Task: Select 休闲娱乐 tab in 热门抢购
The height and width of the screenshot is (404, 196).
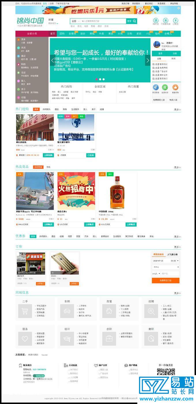Action: [47, 109]
